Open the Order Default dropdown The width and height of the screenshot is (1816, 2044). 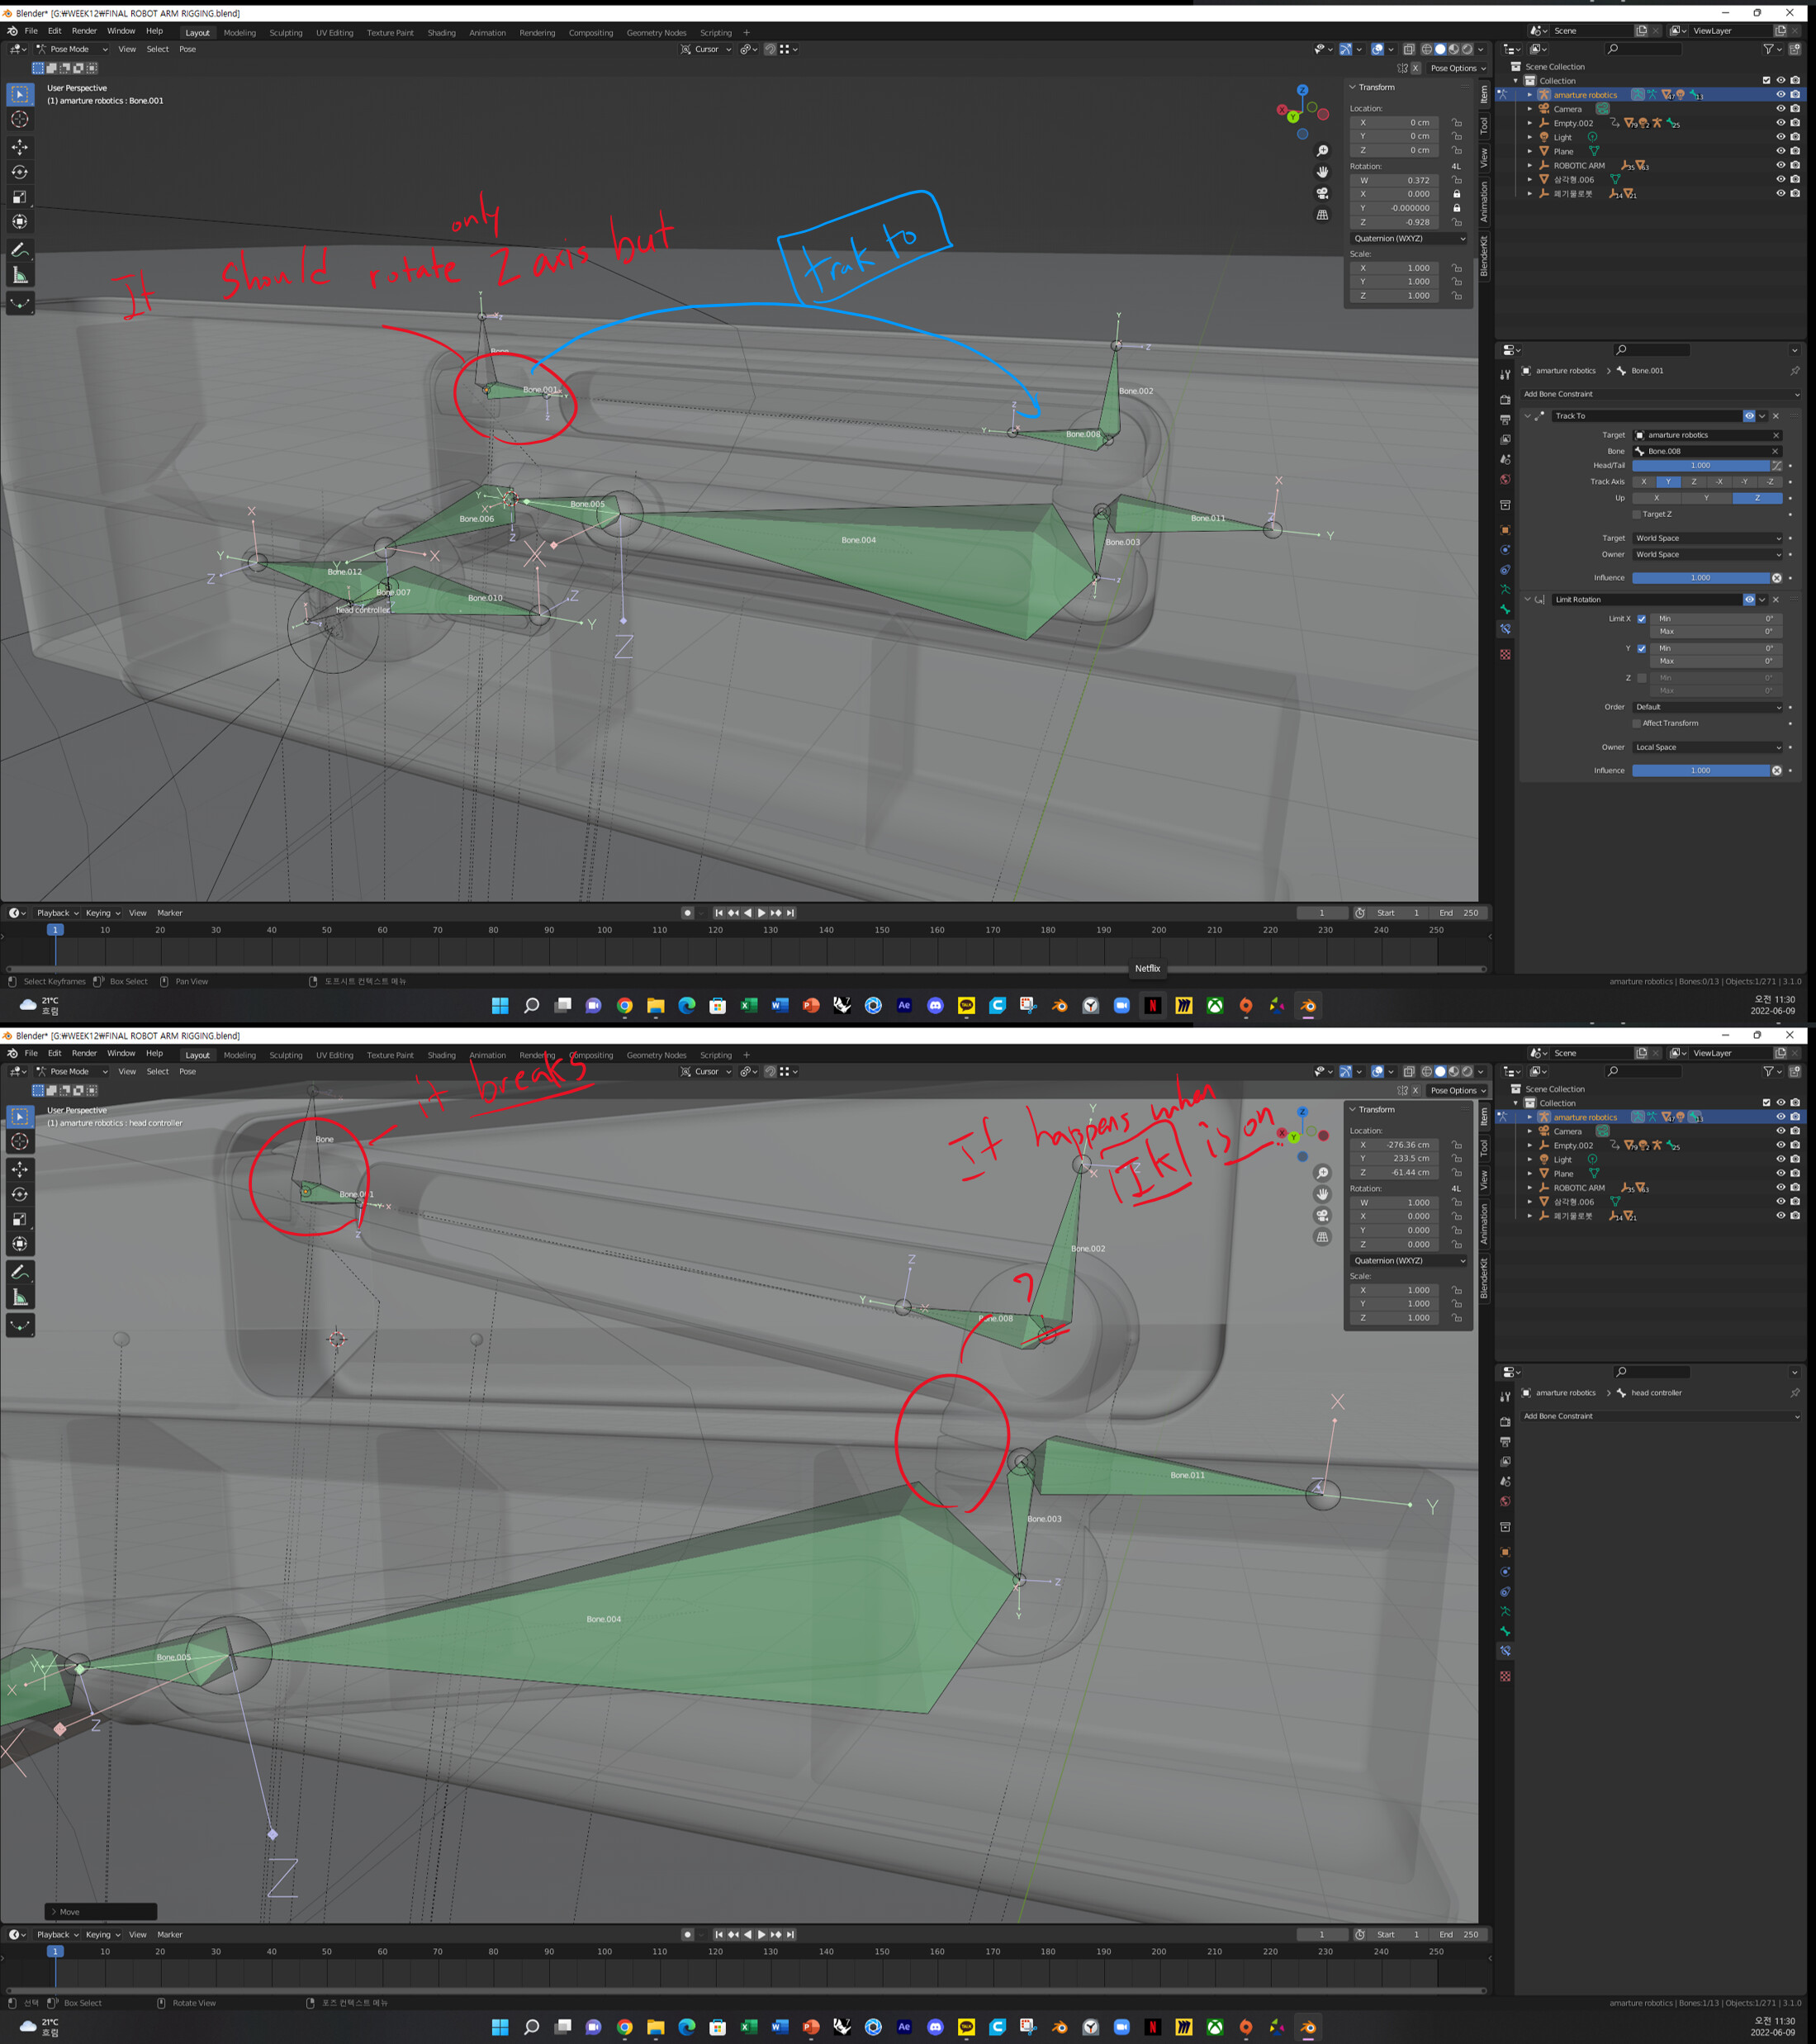1707,707
